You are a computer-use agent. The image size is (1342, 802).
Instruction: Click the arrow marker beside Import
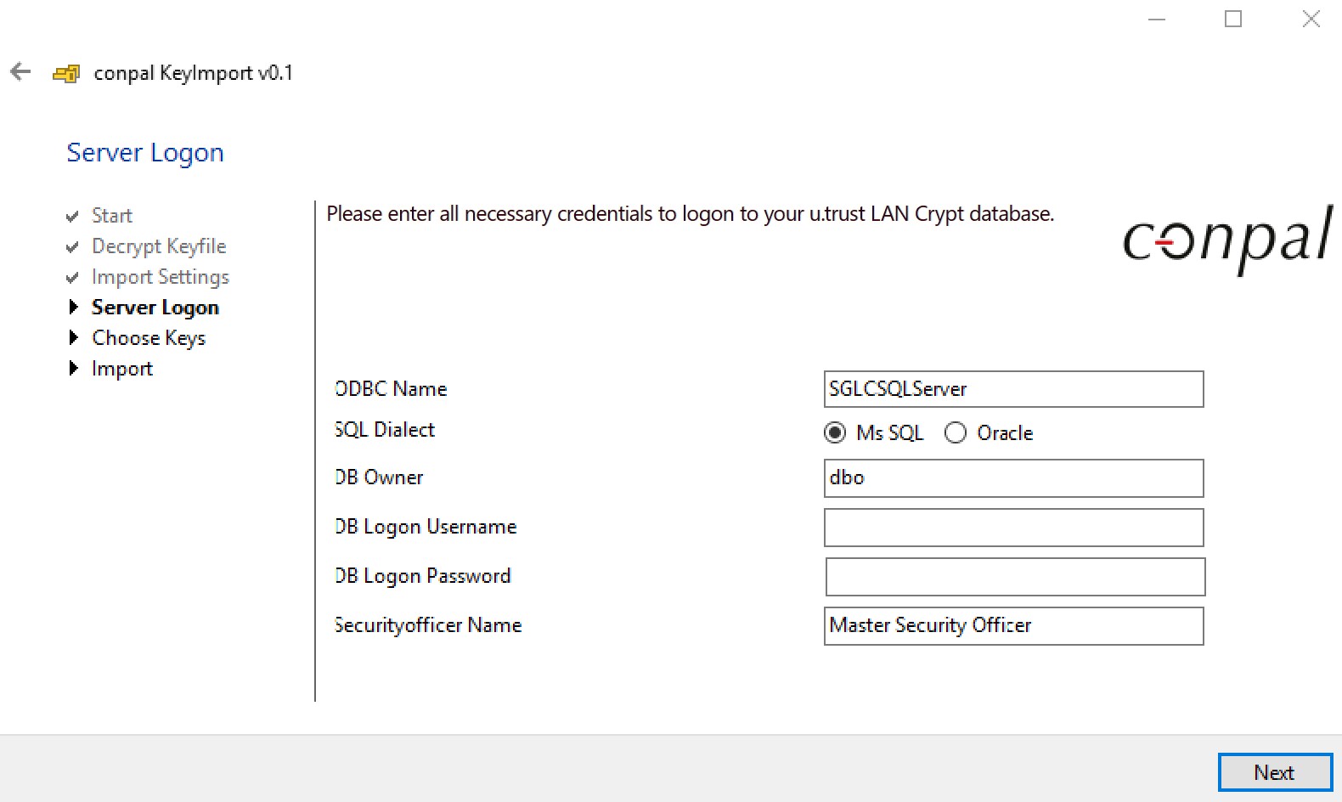(73, 368)
